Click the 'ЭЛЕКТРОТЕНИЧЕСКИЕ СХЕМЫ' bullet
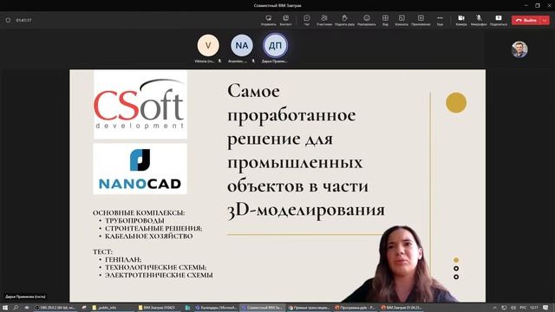555x312 pixels. click(x=159, y=276)
